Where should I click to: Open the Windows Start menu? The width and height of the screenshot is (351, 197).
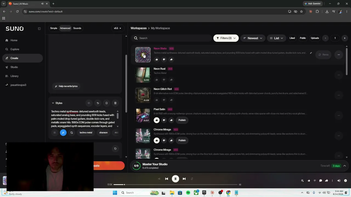115,193
